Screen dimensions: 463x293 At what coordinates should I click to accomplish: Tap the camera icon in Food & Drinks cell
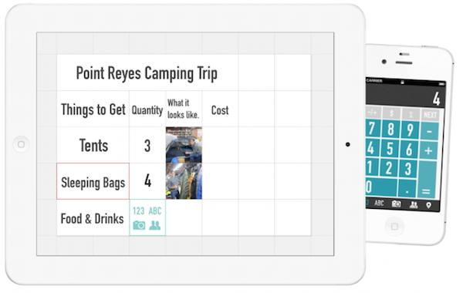pos(139,225)
